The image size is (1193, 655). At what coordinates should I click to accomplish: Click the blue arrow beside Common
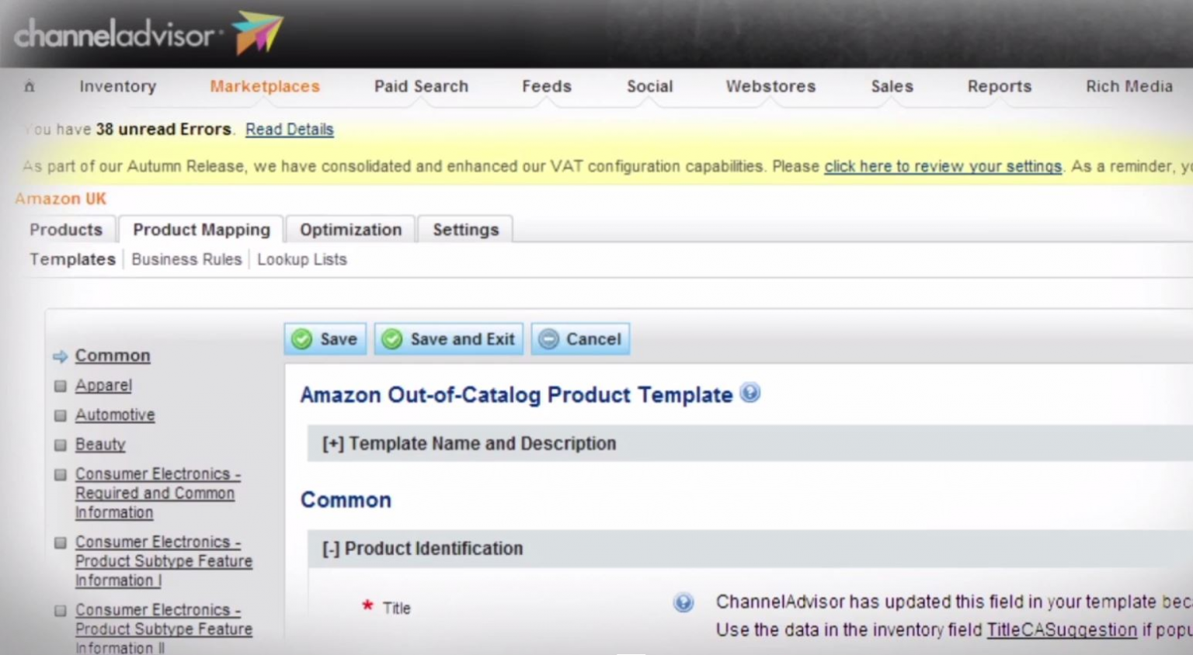60,356
